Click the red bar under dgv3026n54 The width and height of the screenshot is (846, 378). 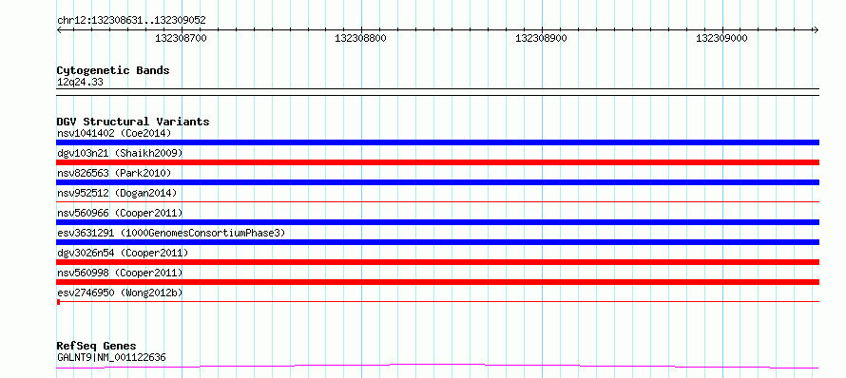click(437, 262)
